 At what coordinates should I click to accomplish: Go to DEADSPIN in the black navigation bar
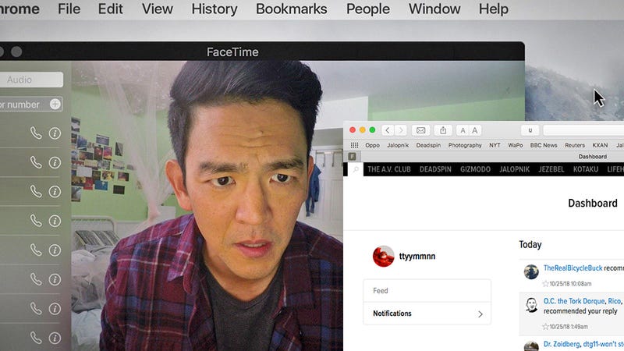(x=435, y=169)
